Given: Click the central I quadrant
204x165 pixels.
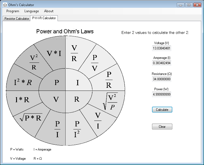Looking at the screenshot, I should (78, 82).
